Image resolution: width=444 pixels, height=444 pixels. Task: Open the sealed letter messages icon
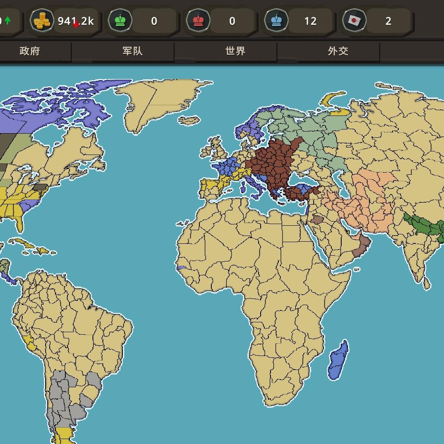coord(354,20)
